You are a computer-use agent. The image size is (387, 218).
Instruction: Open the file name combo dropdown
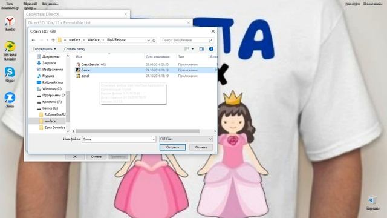point(153,139)
